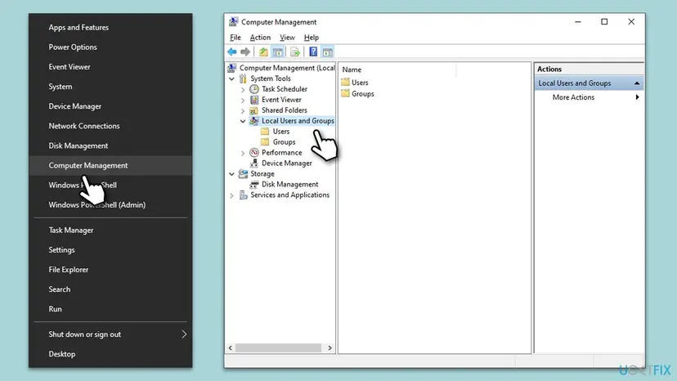This screenshot has width=677, height=381.
Task: Click Services and Applications tree icon
Action: (243, 195)
